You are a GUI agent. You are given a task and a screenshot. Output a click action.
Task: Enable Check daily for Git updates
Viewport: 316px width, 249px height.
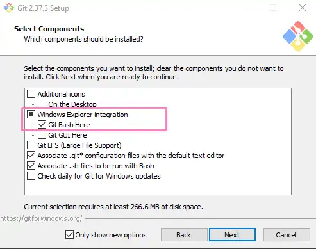[31, 176]
